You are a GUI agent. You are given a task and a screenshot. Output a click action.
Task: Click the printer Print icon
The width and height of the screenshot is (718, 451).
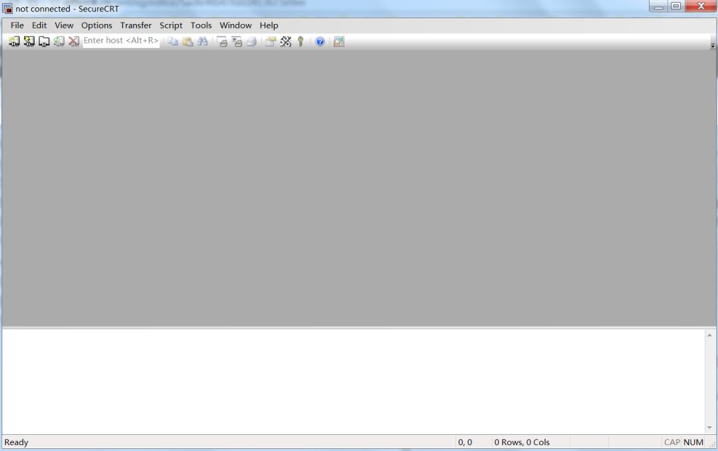(x=251, y=41)
